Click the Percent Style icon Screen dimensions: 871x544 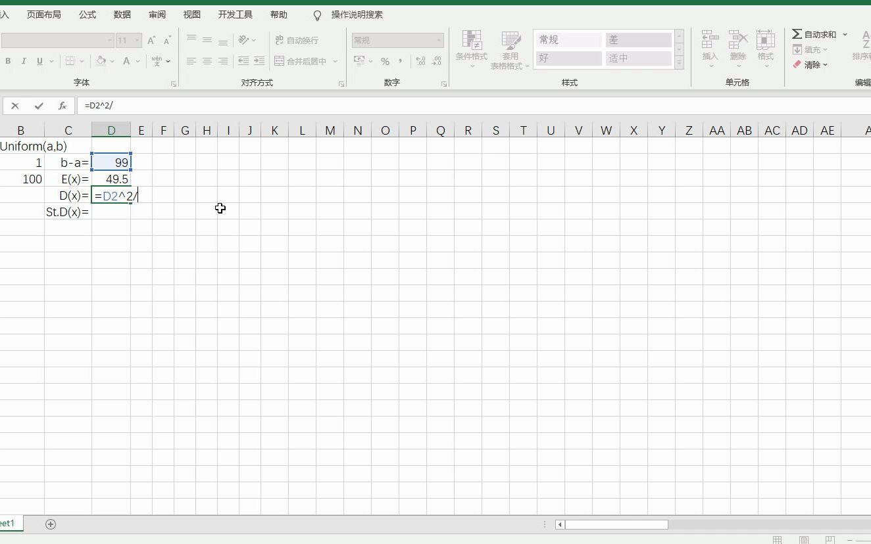[385, 61]
